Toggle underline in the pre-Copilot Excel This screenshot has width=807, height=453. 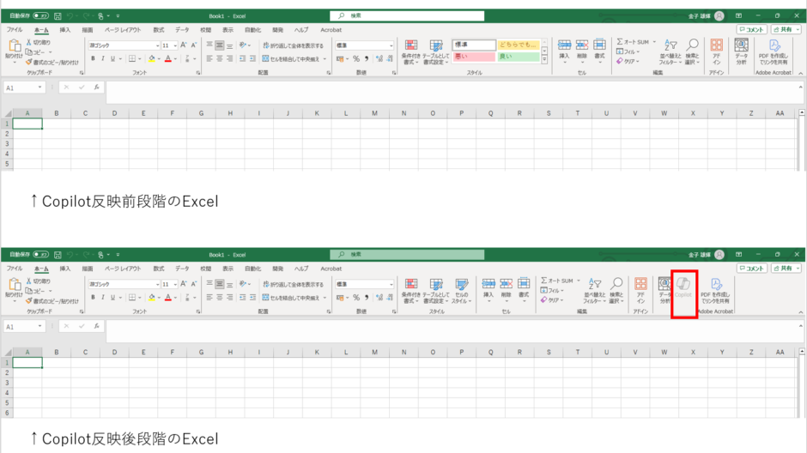tap(112, 58)
